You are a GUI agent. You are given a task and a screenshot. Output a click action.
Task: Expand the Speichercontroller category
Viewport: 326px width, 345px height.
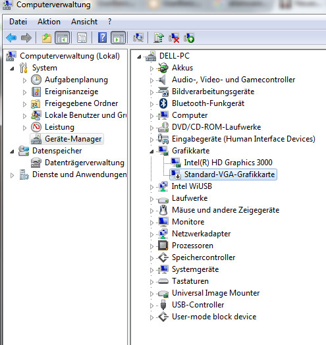(151, 258)
